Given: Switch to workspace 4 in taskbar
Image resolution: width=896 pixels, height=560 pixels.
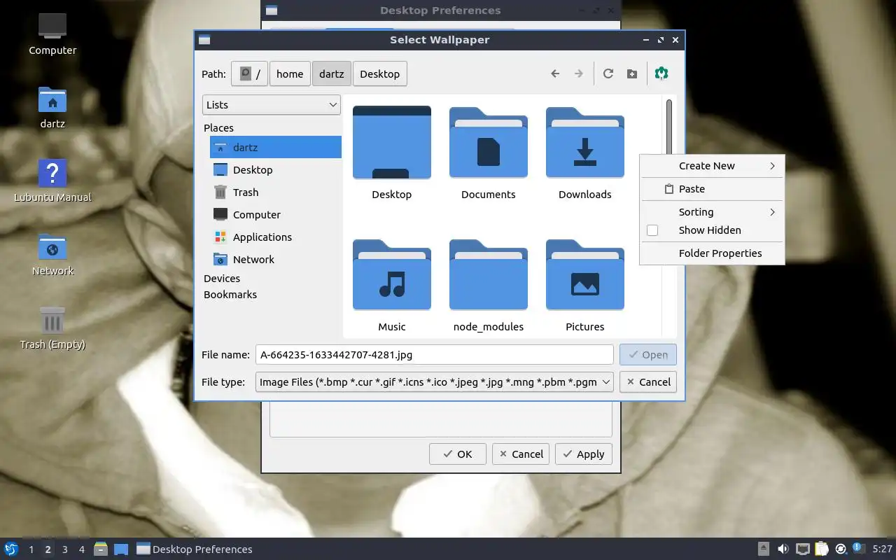Looking at the screenshot, I should (81, 549).
